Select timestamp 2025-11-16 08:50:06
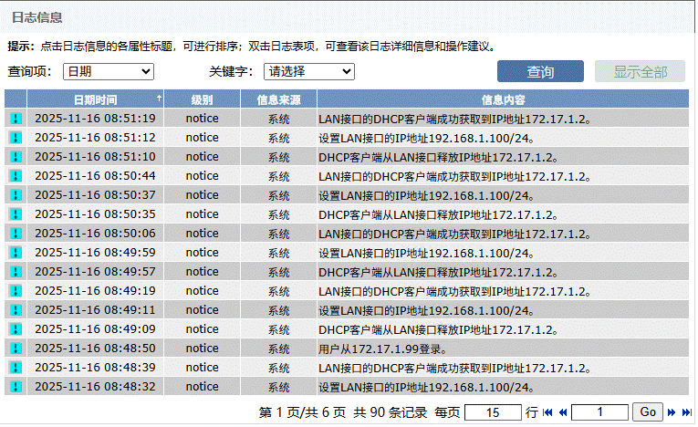This screenshot has height=427, width=698. (x=95, y=234)
